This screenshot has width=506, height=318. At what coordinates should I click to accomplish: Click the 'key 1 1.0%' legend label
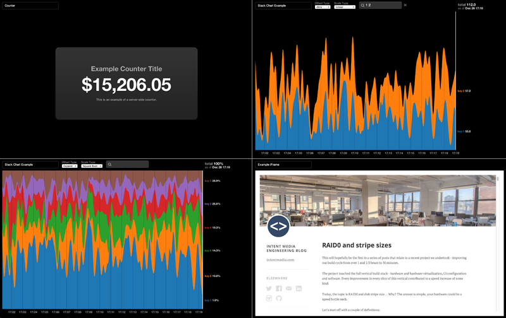click(x=212, y=300)
